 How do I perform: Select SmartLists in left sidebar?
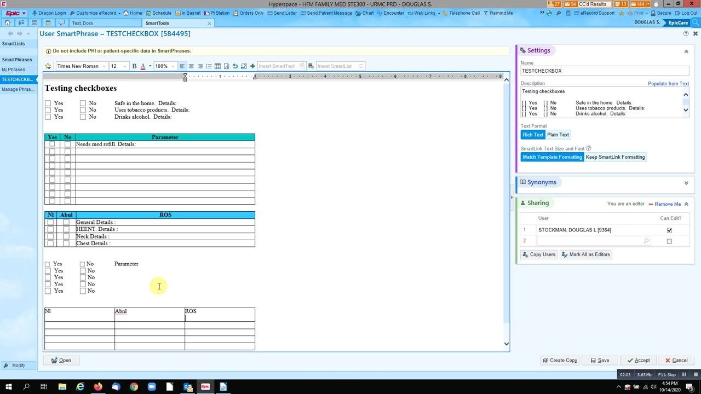pos(13,44)
